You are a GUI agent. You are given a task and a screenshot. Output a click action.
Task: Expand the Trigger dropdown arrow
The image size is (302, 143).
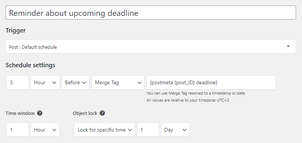pos(288,47)
